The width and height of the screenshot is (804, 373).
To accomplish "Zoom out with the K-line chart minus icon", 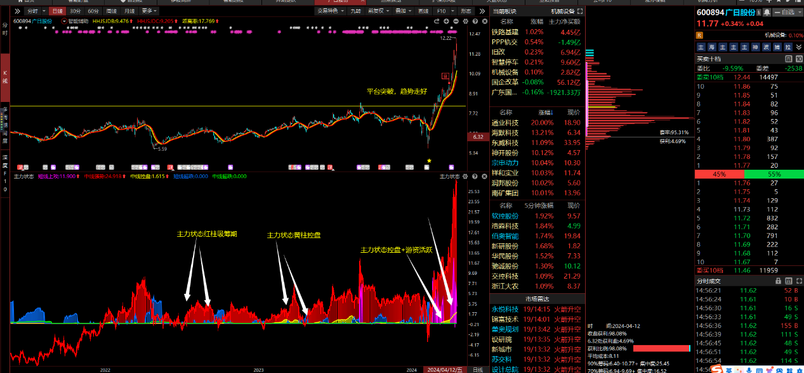I will 456,21.
